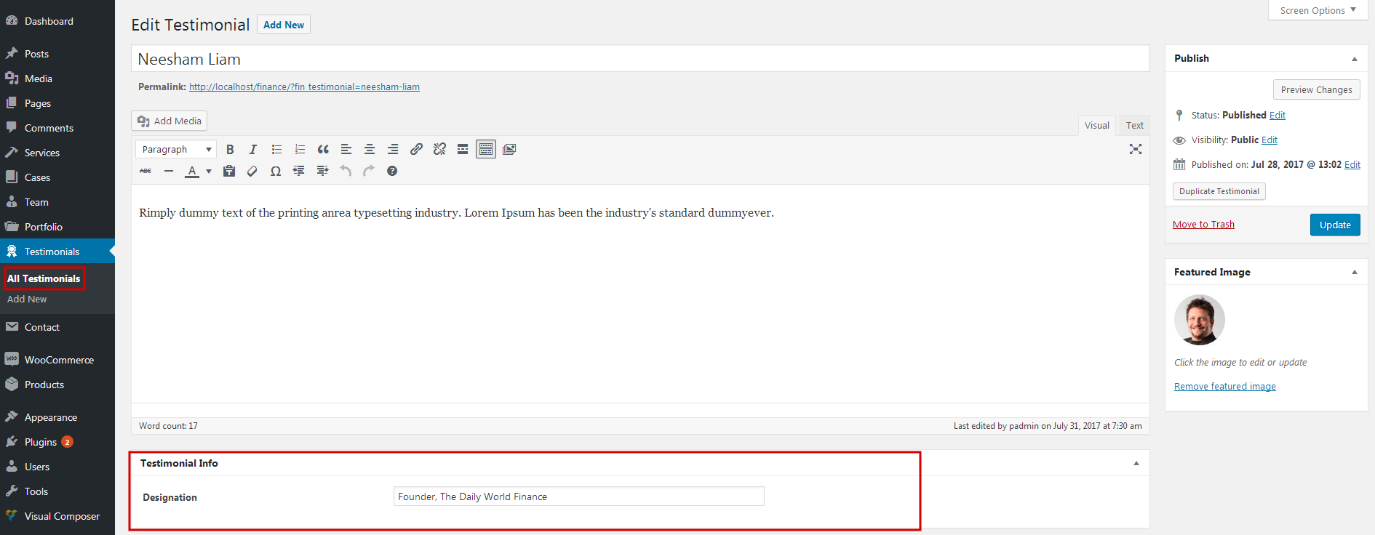Viewport: 1375px width, 535px height.
Task: Open Dashboard in the sidebar
Action: point(57,21)
